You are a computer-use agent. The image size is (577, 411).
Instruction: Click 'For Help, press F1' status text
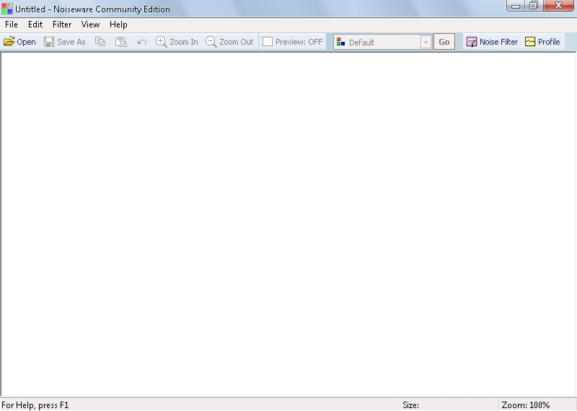pyautogui.click(x=35, y=405)
